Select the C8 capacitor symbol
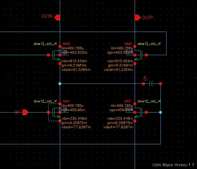The width and height of the screenshot is (197, 169). tap(152, 84)
